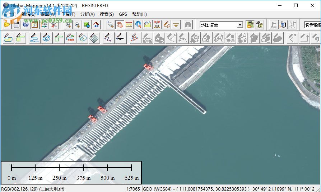Select the create grid tool

pyautogui.click(x=94, y=38)
